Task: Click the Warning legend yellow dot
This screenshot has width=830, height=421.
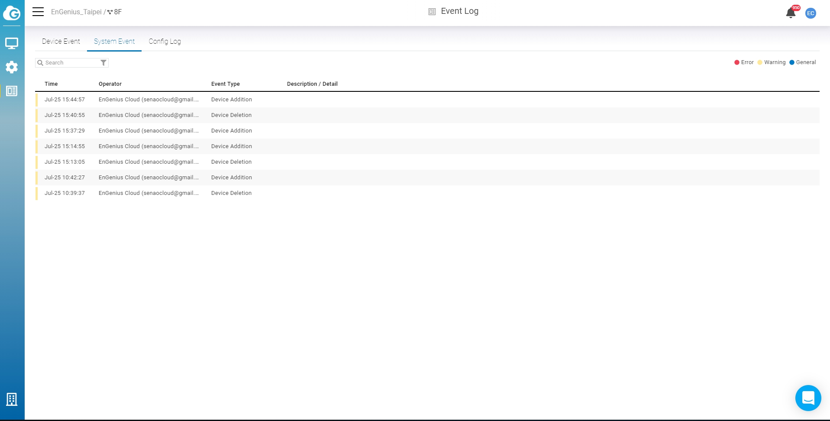Action: 760,62
